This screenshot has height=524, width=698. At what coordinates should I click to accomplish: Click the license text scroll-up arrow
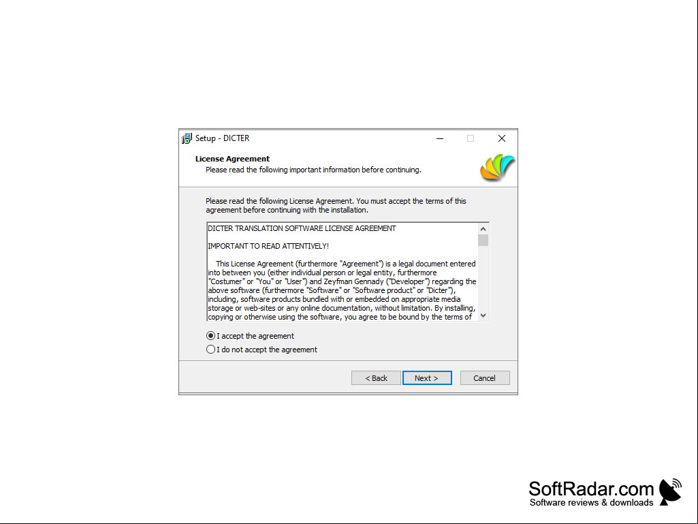tap(483, 228)
